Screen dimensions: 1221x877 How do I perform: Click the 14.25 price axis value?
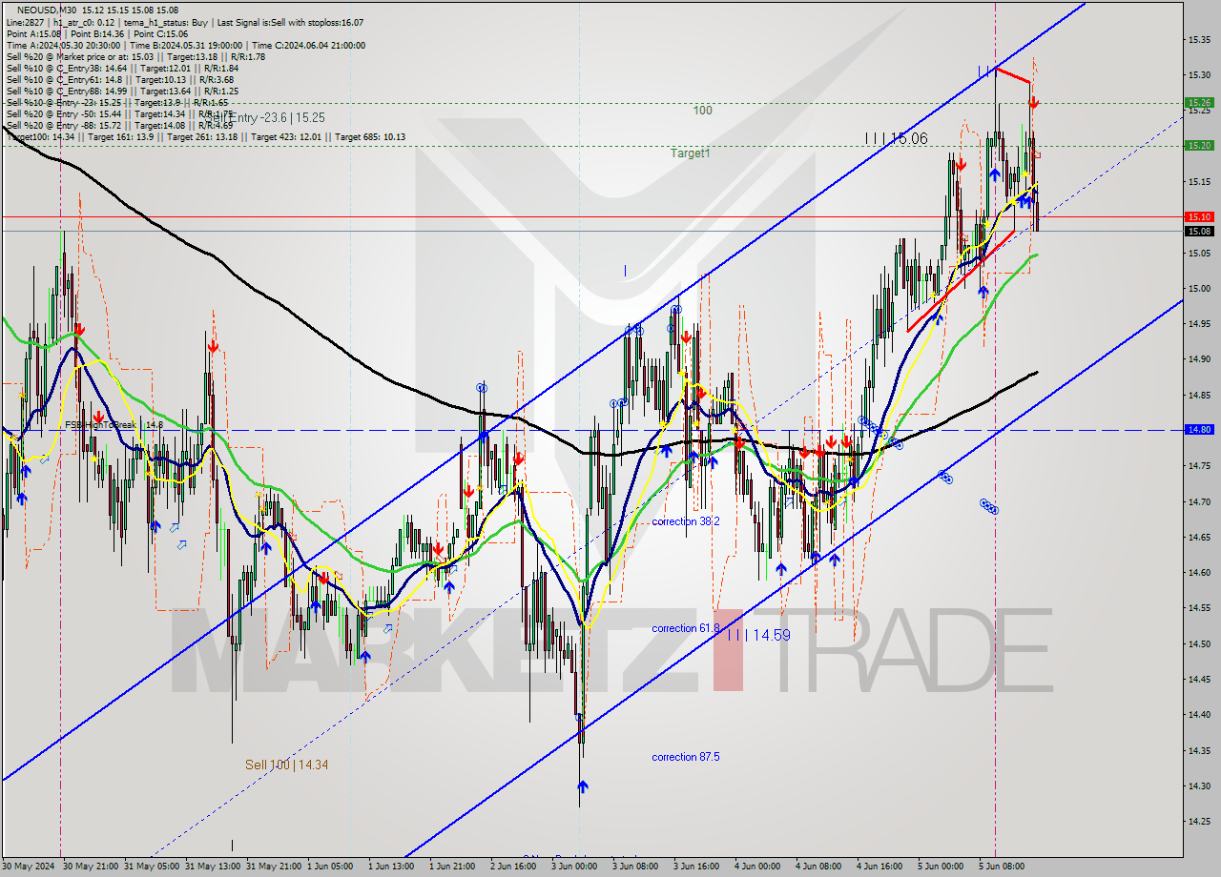click(1198, 821)
